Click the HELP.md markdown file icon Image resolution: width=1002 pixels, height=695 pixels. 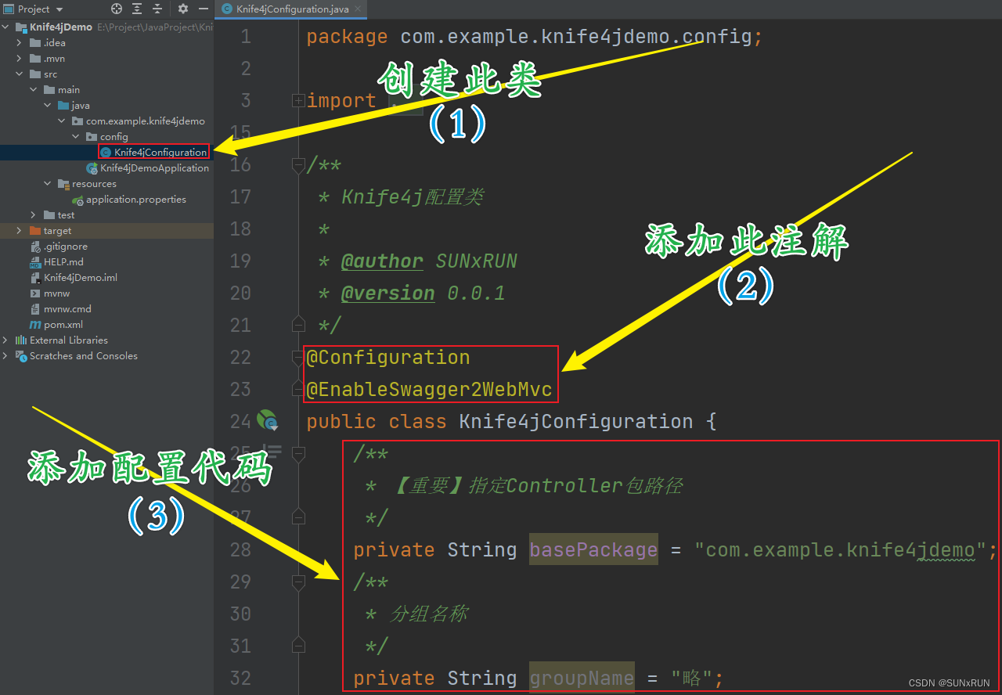(x=35, y=262)
